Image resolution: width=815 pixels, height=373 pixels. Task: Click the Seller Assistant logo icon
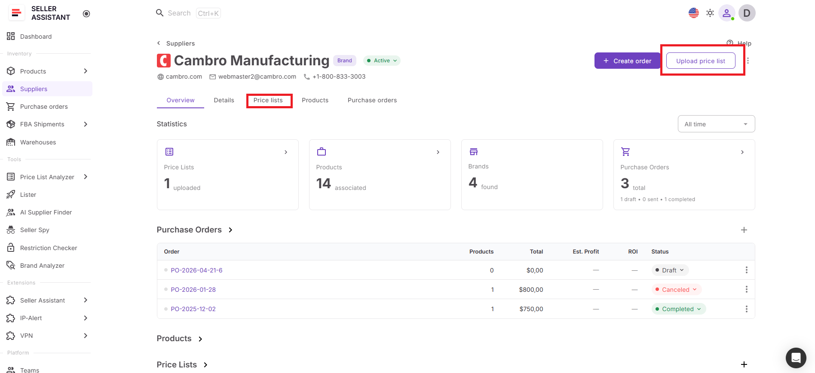pos(16,13)
